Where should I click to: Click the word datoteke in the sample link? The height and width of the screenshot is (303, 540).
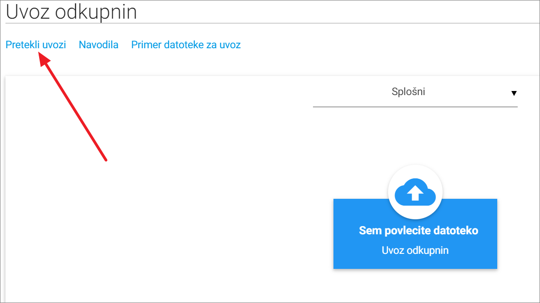(183, 45)
